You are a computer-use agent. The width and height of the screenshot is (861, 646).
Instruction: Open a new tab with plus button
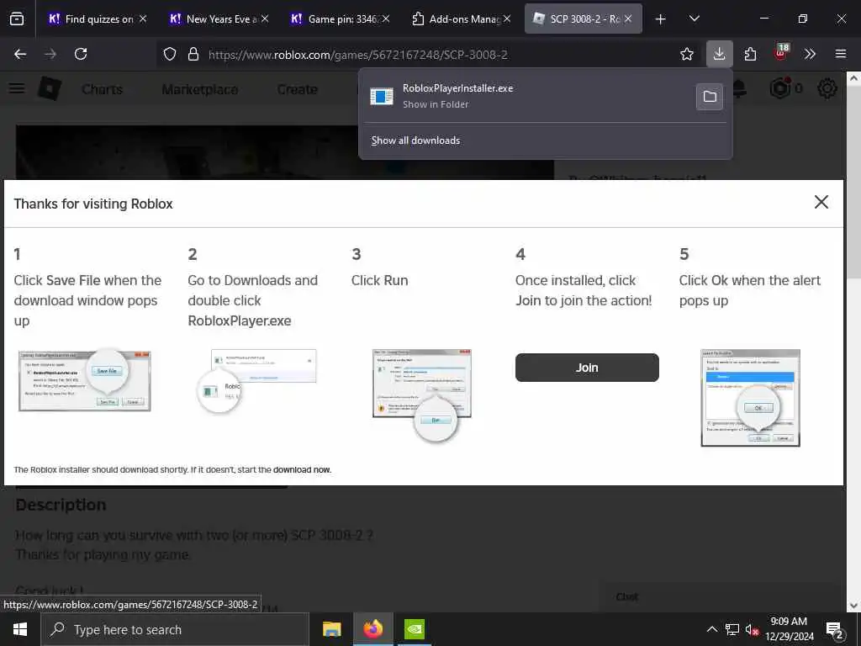pyautogui.click(x=661, y=19)
